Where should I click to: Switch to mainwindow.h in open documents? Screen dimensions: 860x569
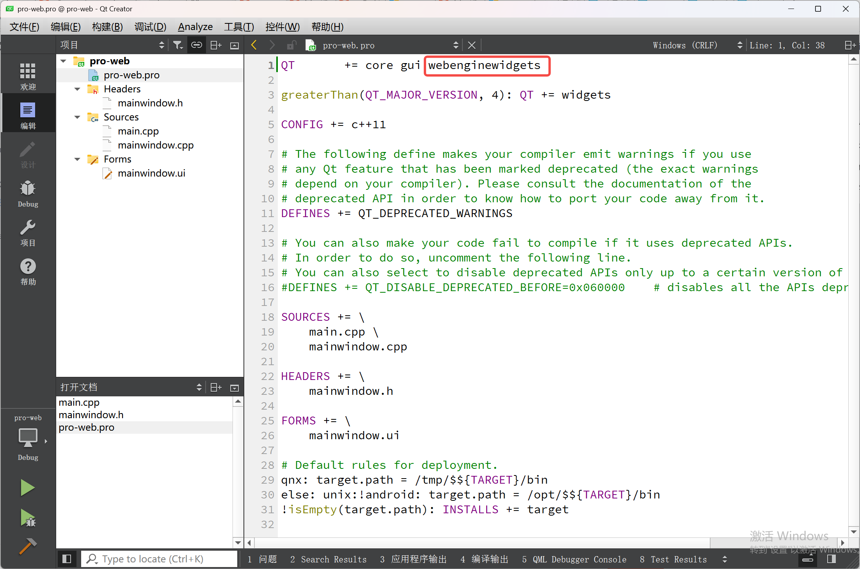(x=91, y=415)
